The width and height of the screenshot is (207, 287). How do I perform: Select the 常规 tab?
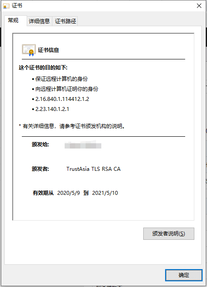pos(13,21)
